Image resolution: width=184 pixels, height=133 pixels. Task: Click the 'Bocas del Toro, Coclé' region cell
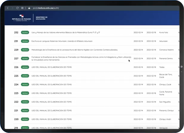click(166, 76)
